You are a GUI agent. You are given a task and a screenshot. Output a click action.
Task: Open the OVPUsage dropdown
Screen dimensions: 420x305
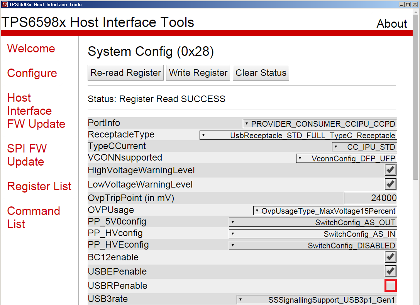click(325, 211)
